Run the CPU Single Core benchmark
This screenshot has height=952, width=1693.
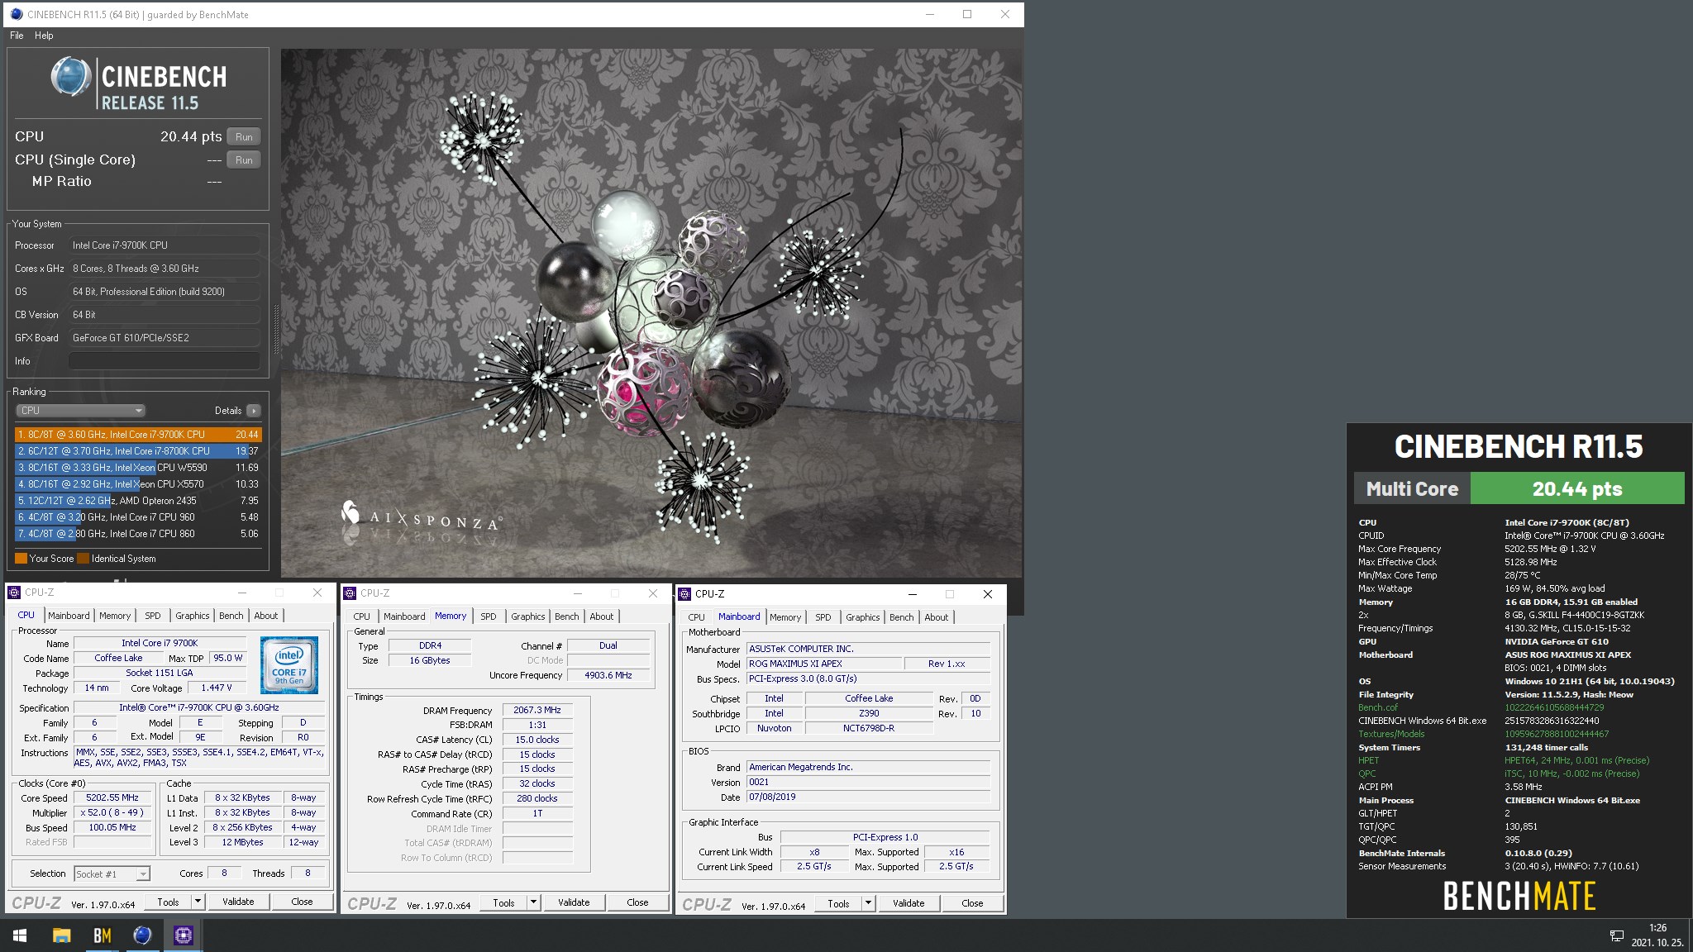(244, 160)
